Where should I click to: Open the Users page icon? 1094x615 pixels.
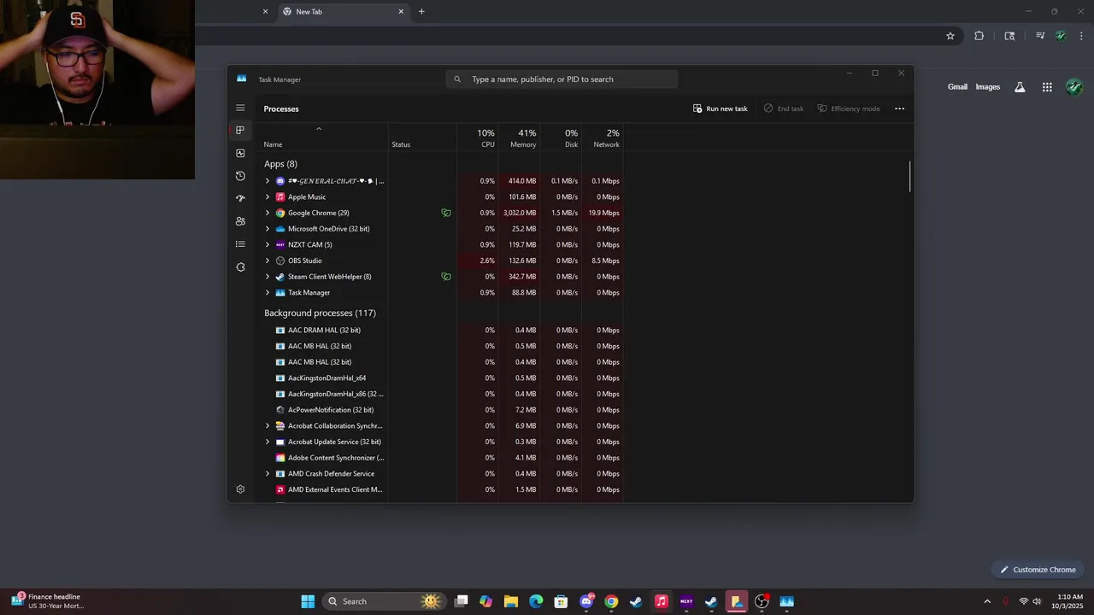[240, 221]
